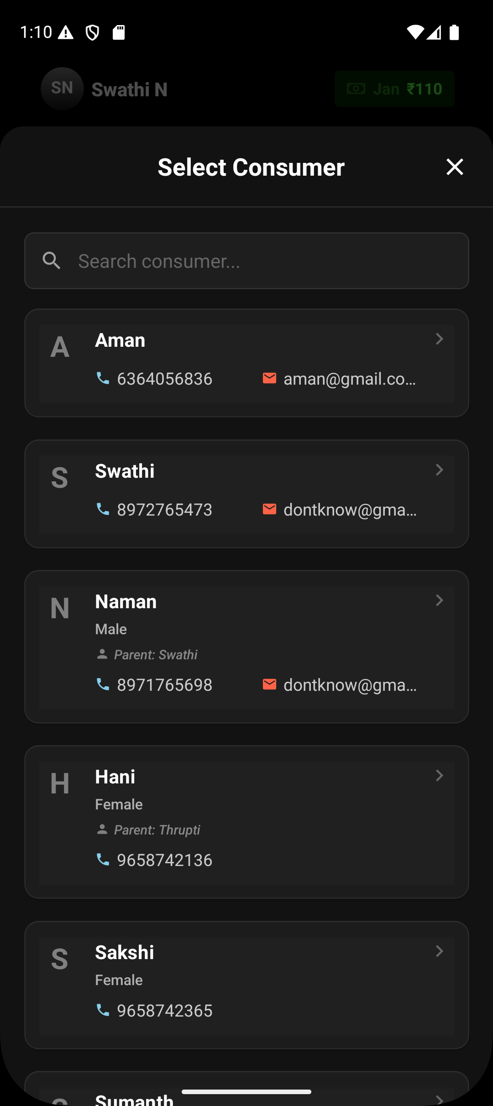Tap the mail icon in Swathi's card
The image size is (493, 1106).
(x=269, y=509)
